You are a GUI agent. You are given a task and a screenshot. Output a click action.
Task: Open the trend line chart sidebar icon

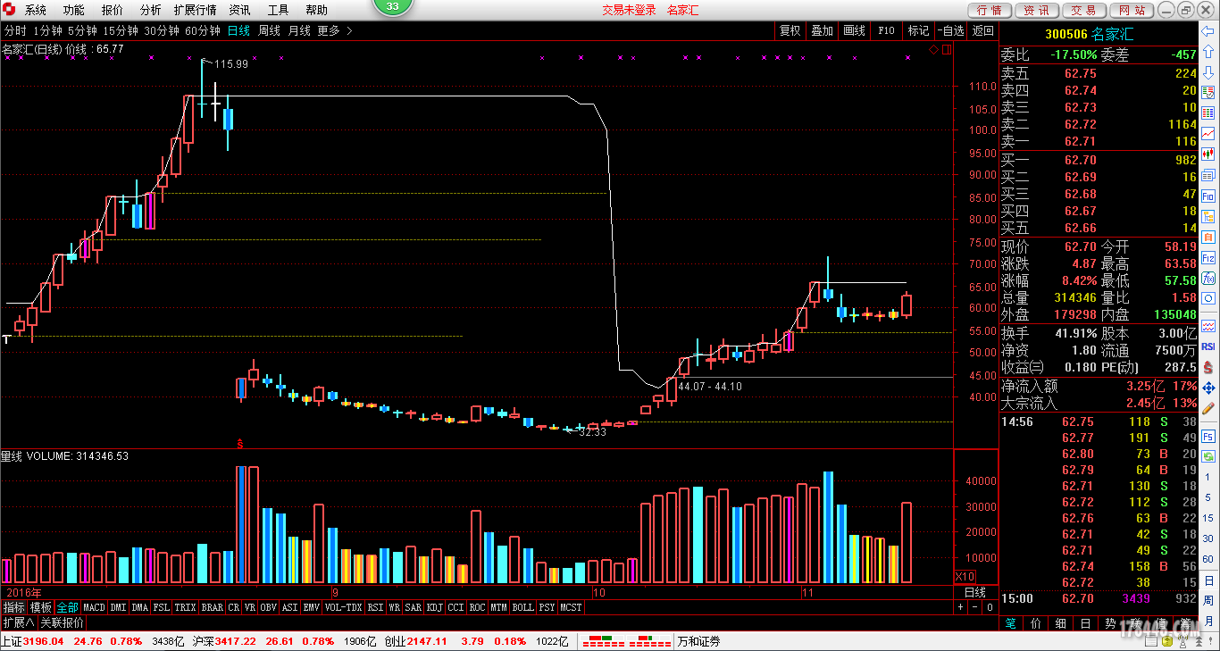coord(1208,133)
